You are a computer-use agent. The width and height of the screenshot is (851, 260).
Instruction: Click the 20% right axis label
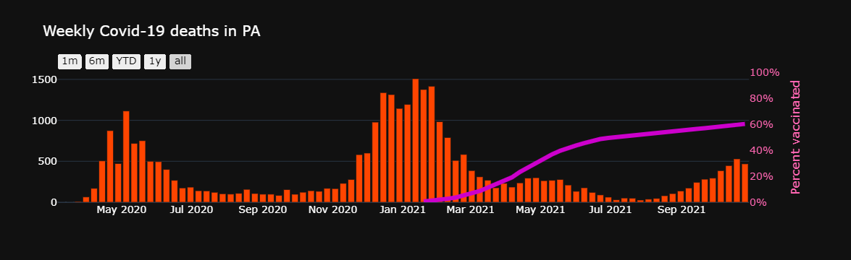(x=762, y=176)
